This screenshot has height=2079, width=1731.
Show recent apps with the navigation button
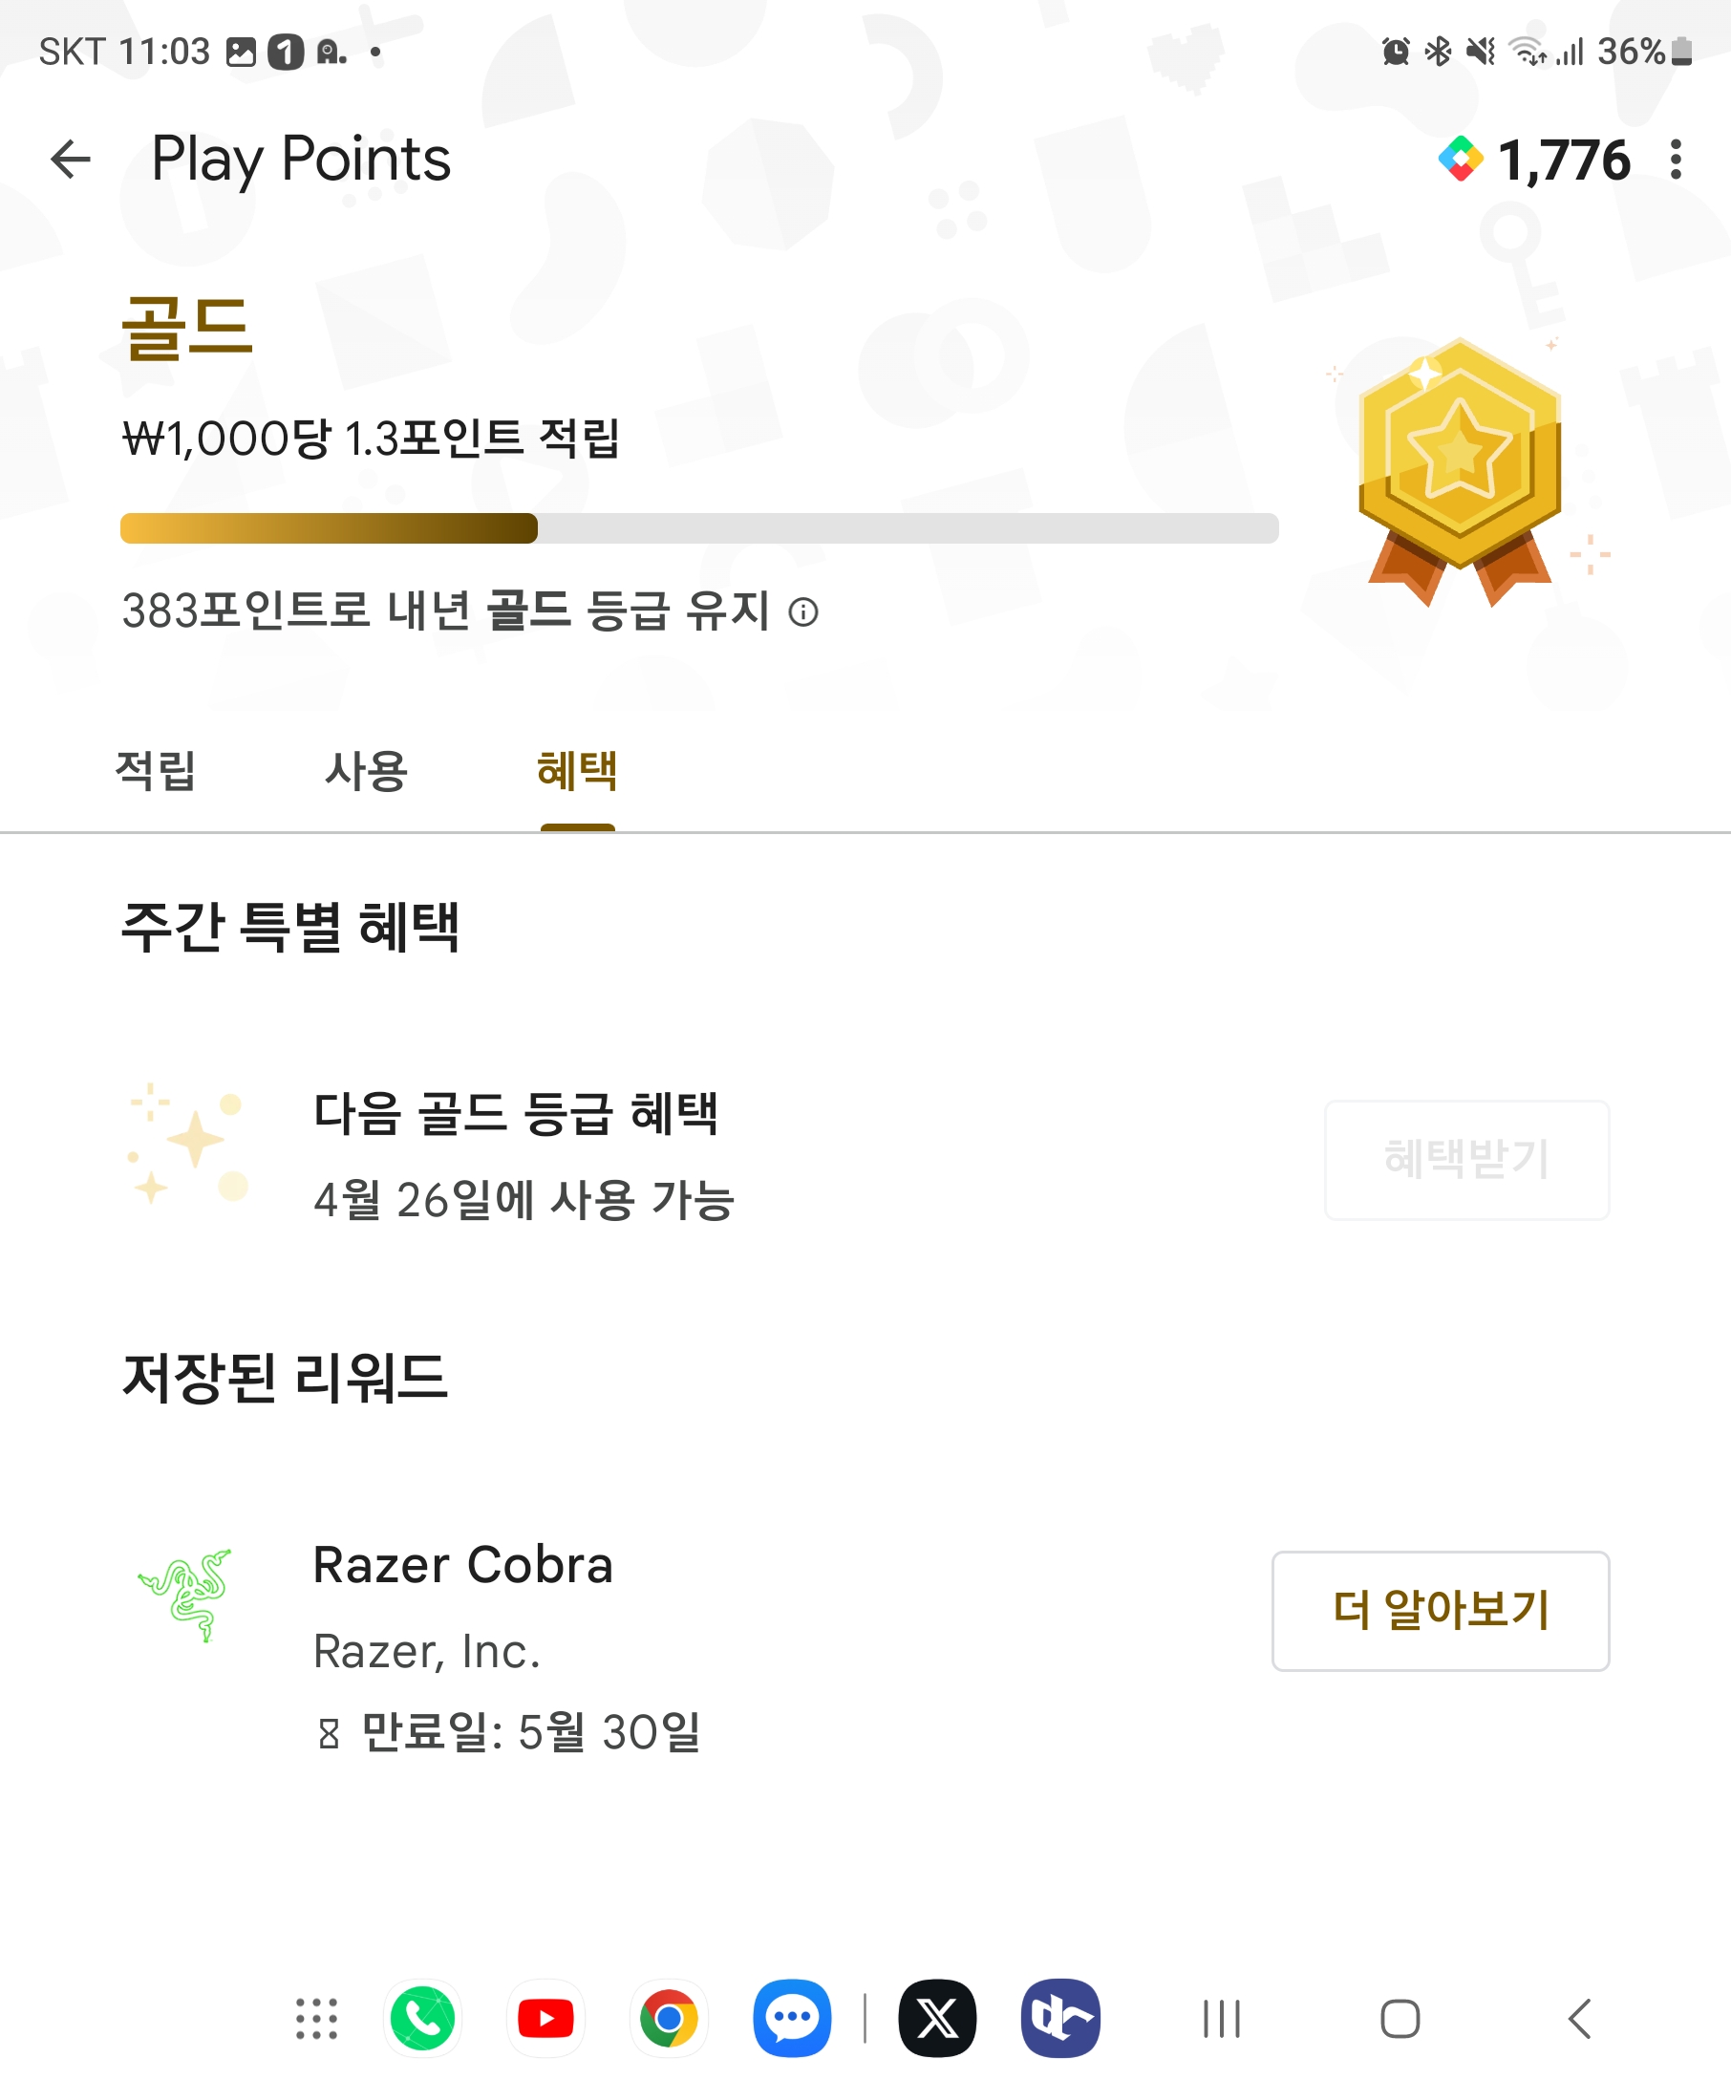click(1221, 2019)
